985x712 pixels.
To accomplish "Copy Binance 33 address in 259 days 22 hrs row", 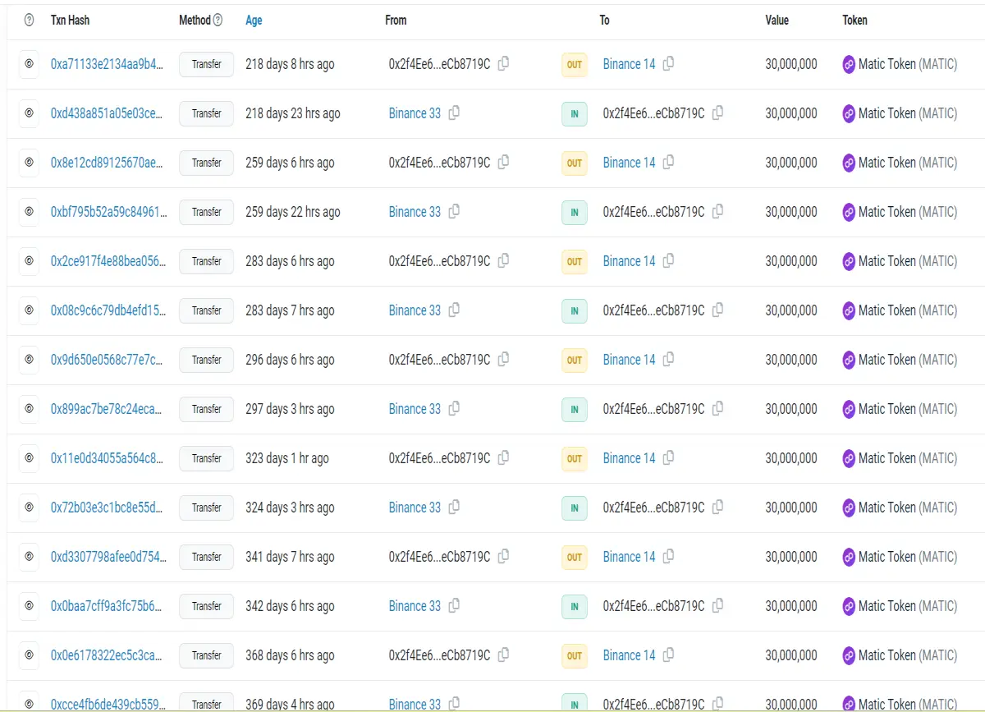I will coord(454,211).
